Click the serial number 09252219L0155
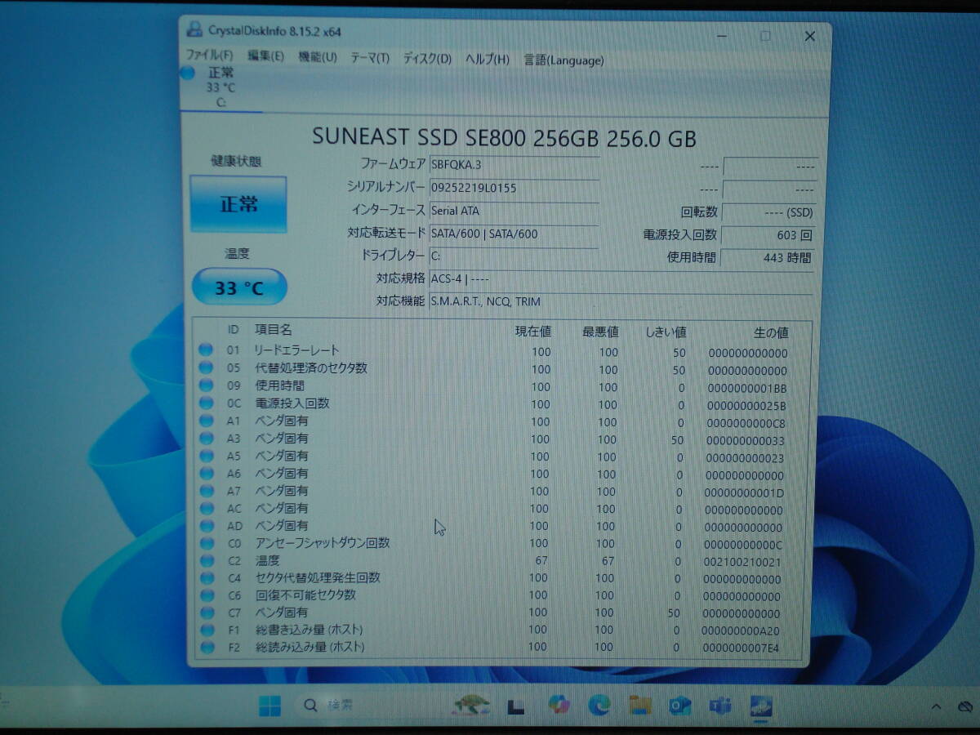The image size is (980, 735). (x=514, y=188)
